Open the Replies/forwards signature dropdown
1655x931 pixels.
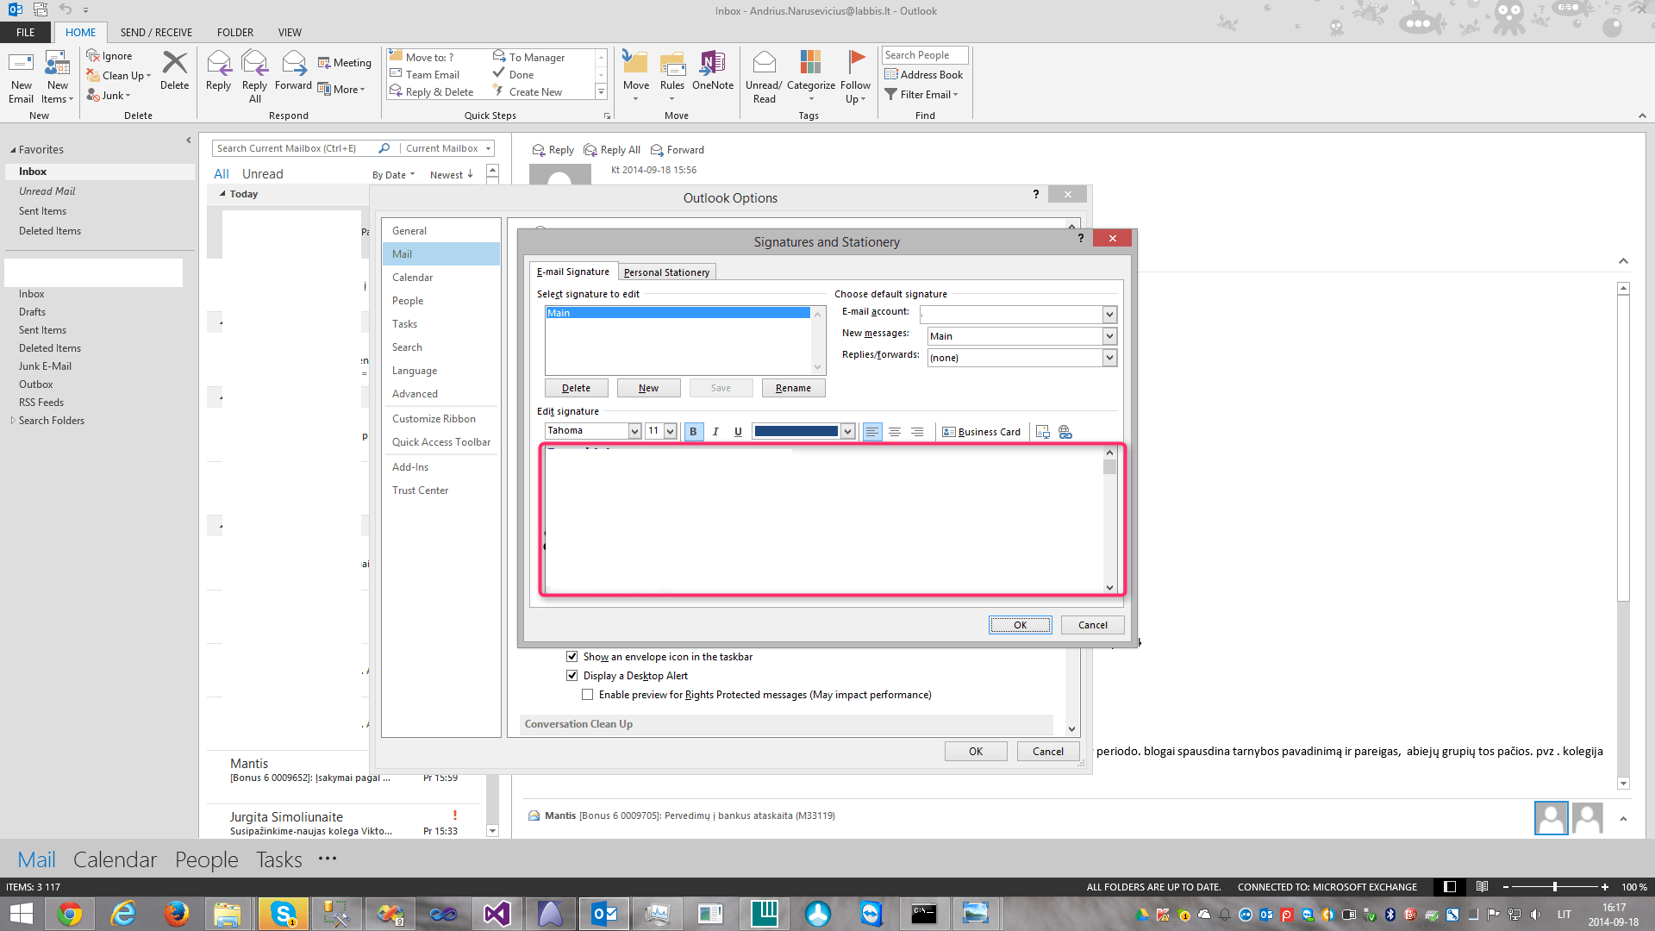[1110, 357]
